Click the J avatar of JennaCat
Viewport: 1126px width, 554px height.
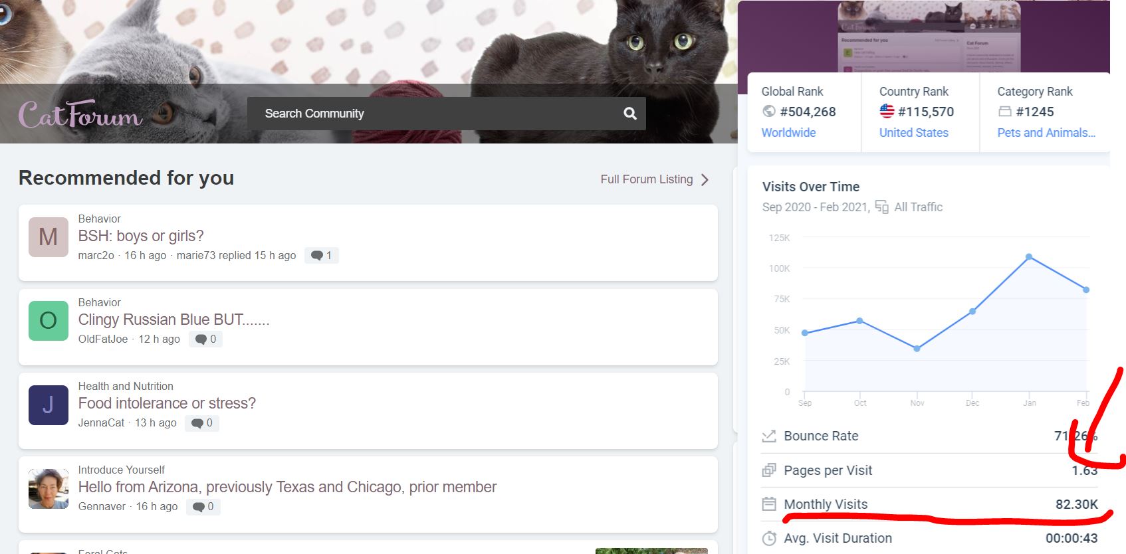click(x=49, y=405)
